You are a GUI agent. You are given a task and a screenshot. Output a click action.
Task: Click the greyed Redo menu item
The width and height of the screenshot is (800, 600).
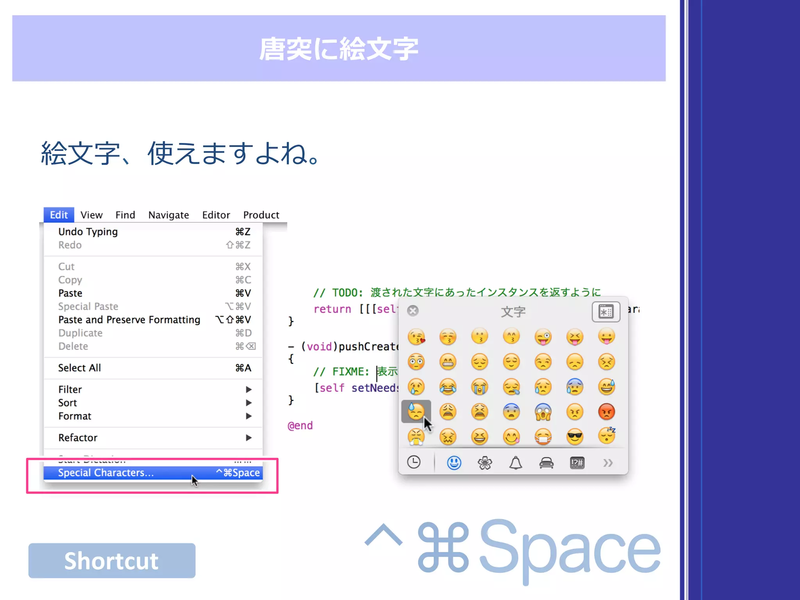tap(153, 245)
